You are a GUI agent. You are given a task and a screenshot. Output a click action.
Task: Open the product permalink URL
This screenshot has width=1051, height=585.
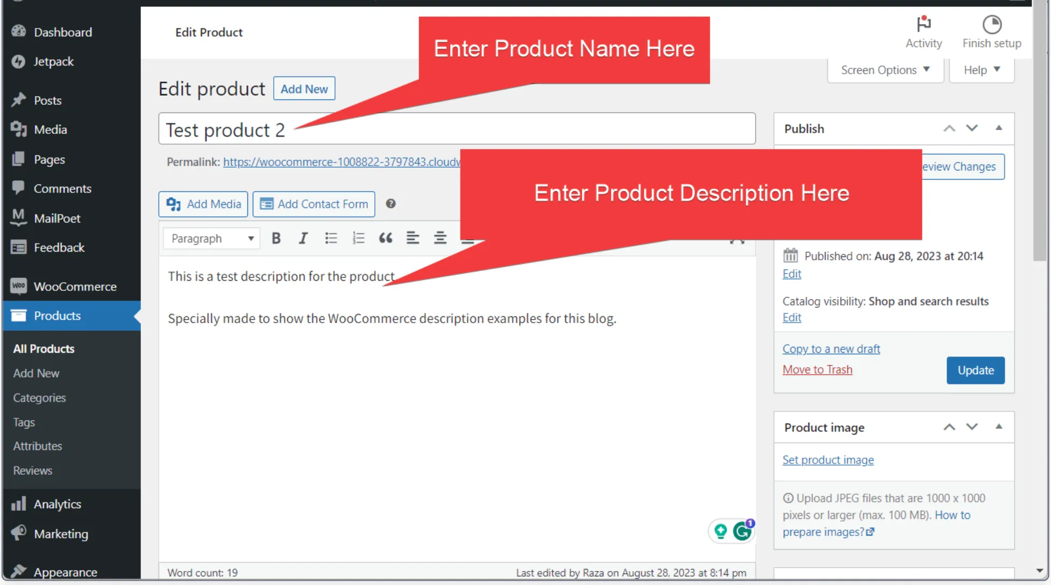click(342, 162)
